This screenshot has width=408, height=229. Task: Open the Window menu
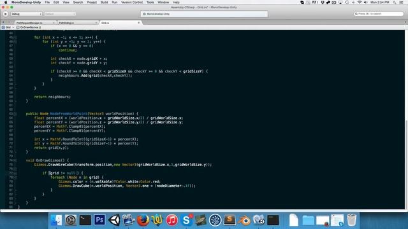pyautogui.click(x=163, y=3)
